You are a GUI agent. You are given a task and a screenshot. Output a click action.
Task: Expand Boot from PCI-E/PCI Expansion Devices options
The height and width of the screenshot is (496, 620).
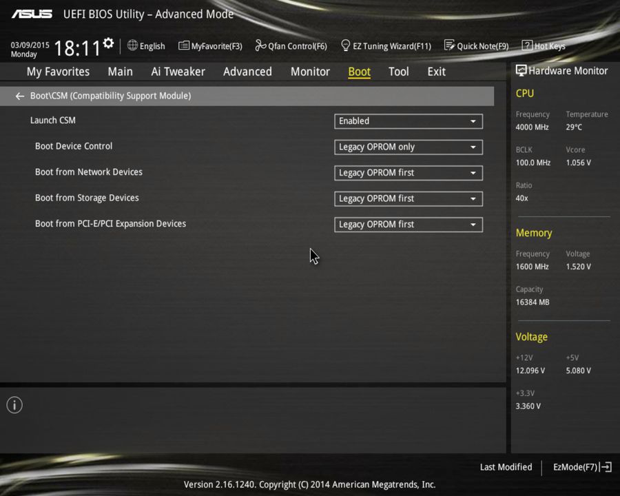(408, 224)
